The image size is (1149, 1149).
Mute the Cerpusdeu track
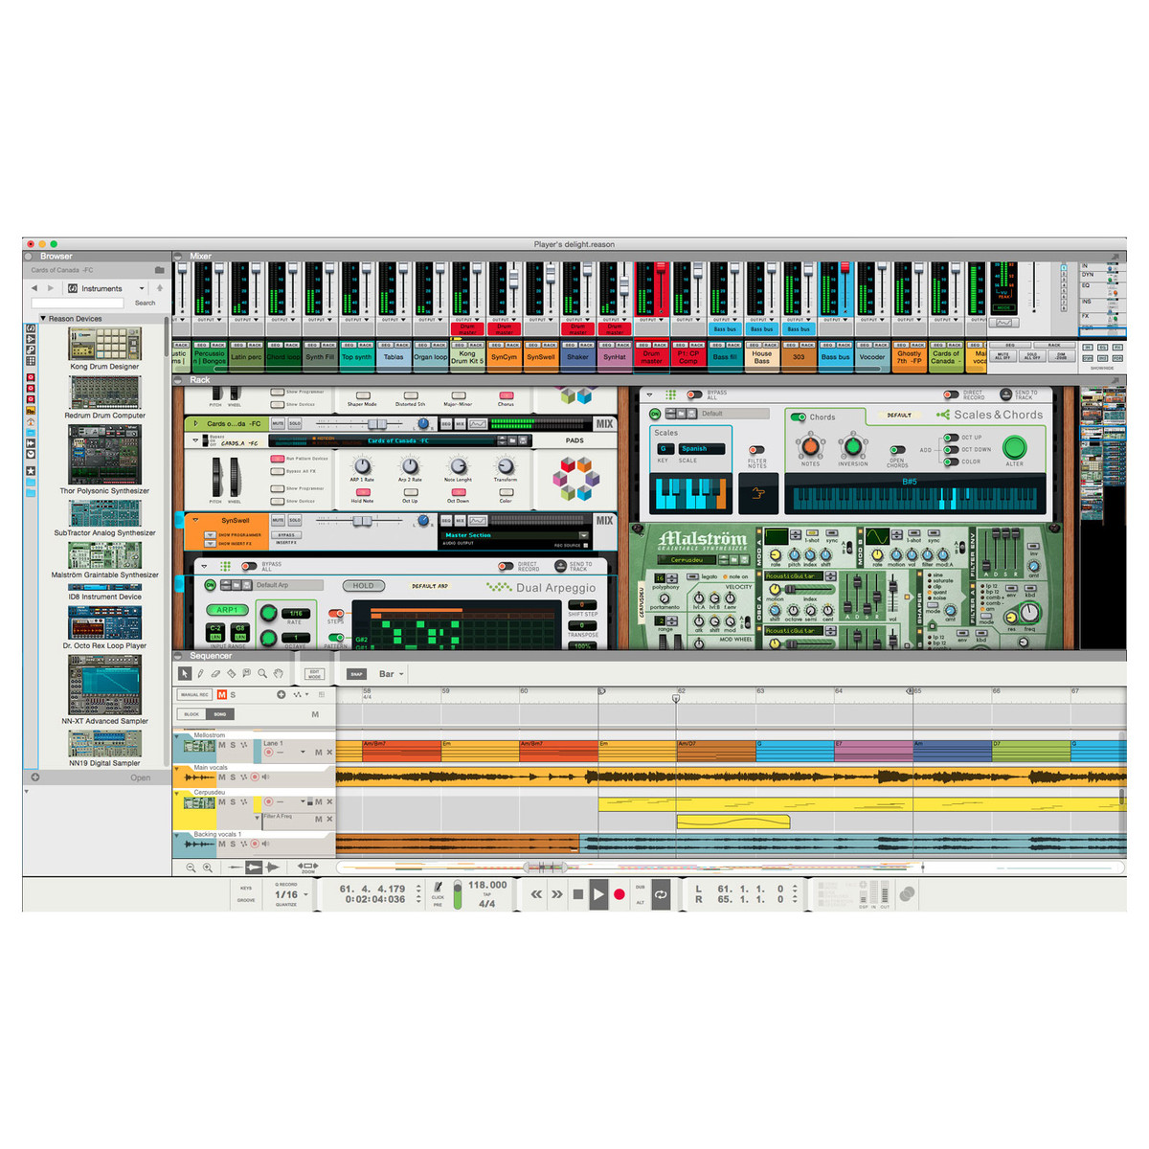[222, 801]
